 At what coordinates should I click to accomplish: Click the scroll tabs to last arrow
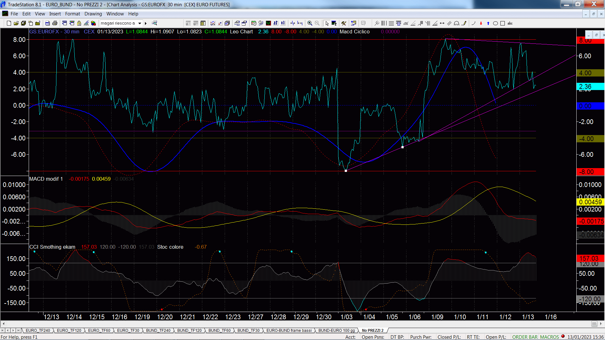[x=18, y=331]
